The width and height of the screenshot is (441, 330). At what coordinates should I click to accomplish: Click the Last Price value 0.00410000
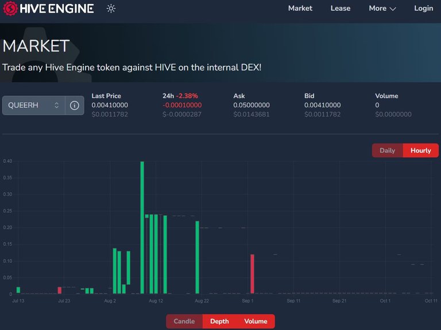[110, 105]
